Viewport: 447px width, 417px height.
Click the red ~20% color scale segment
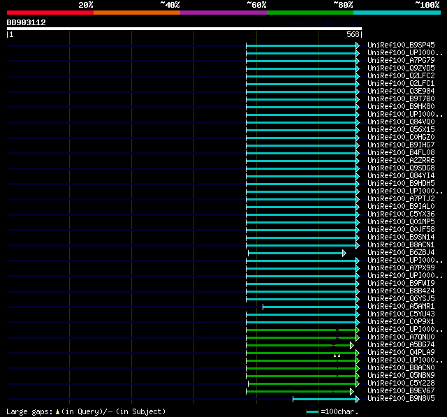(x=50, y=13)
